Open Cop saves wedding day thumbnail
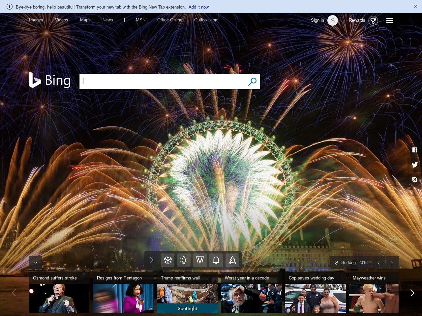Viewport: 422px width, 316px height. pyautogui.click(x=315, y=298)
